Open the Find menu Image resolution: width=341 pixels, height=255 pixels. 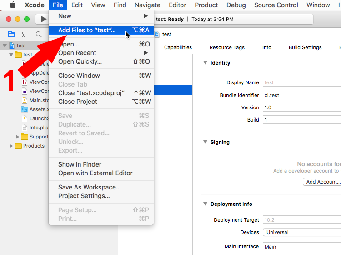120,5
